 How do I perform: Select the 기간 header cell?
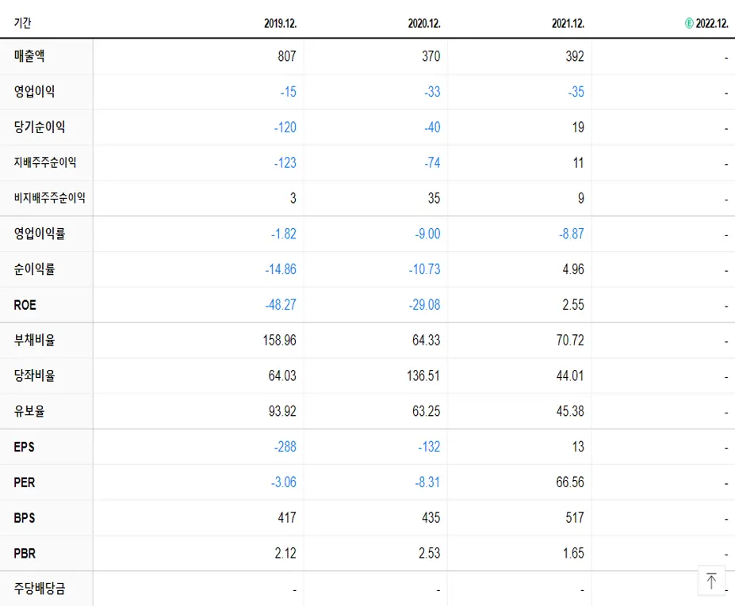21,23
